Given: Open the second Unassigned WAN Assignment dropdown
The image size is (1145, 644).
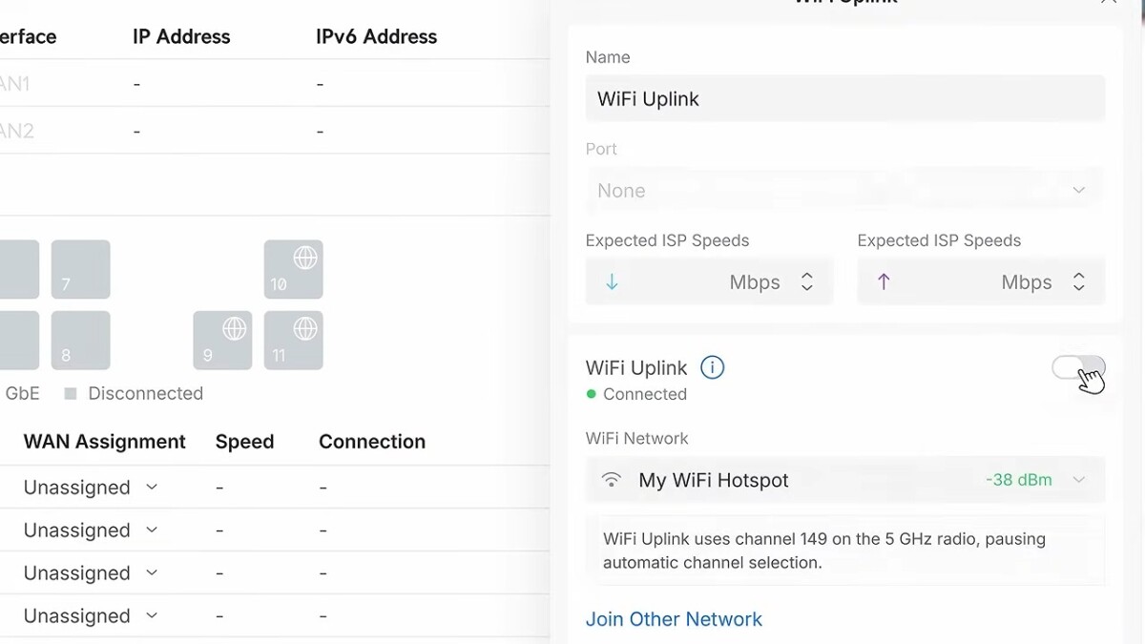Looking at the screenshot, I should click(91, 530).
